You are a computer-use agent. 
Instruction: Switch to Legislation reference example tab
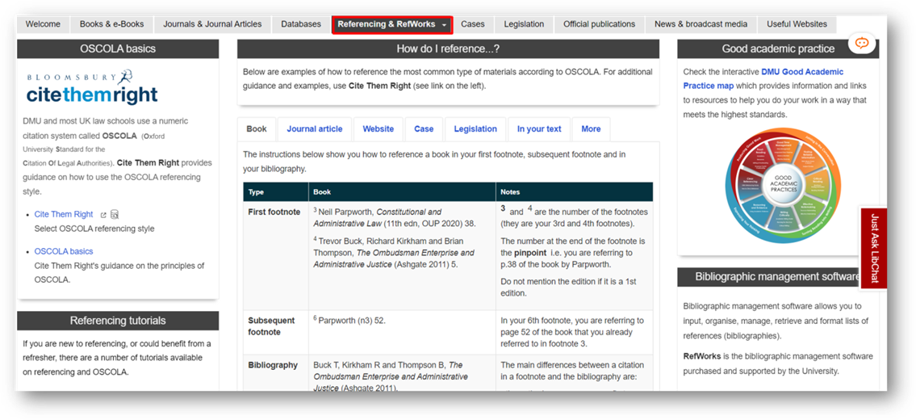[x=475, y=129]
